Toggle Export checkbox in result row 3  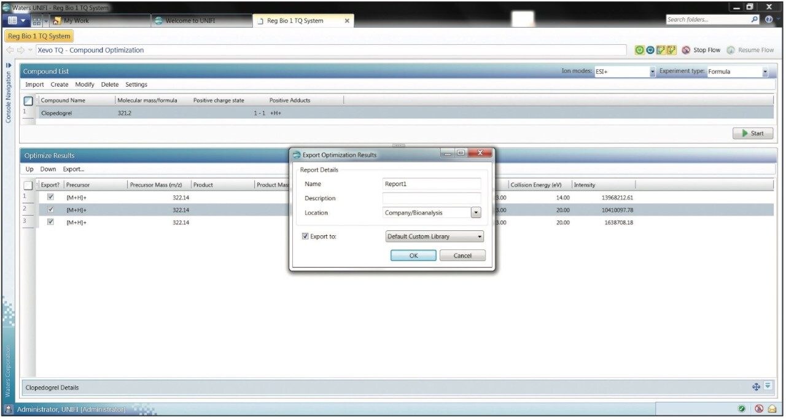50,222
